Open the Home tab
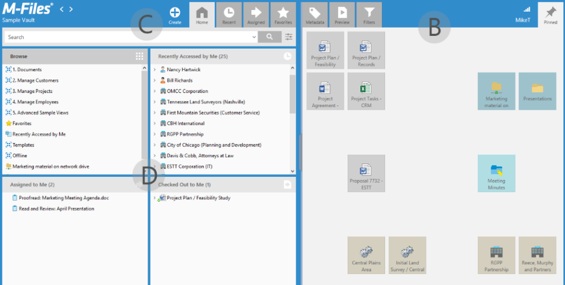 point(202,15)
